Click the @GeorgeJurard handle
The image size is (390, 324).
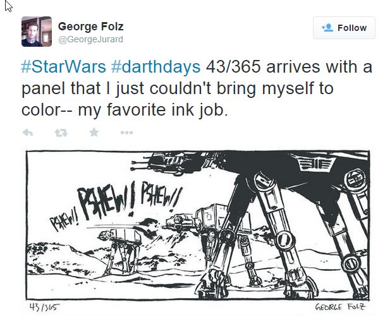pos(90,39)
